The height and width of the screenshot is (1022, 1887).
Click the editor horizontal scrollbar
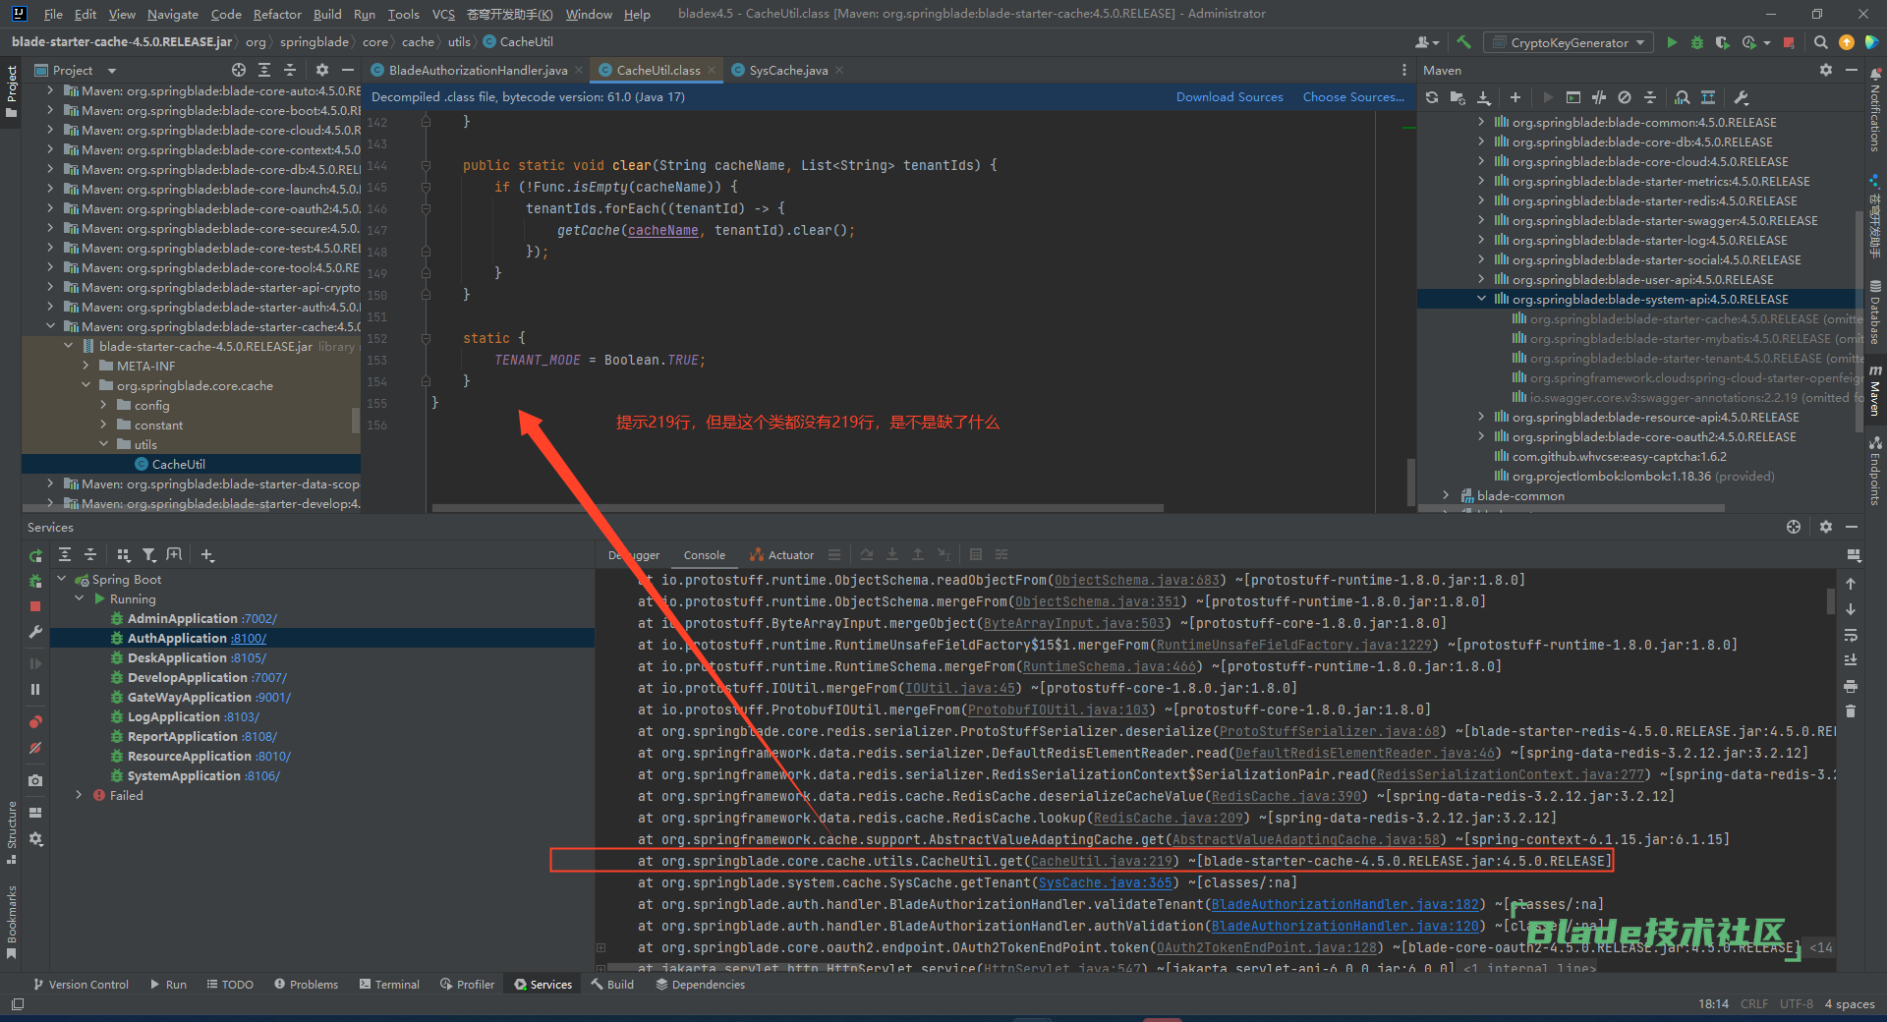798,508
